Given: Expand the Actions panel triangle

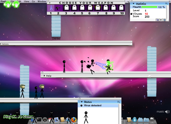Looking at the screenshot, I should [1, 44].
